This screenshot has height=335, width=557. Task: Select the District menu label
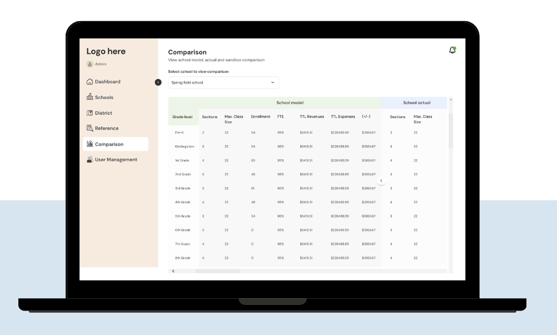tap(103, 113)
